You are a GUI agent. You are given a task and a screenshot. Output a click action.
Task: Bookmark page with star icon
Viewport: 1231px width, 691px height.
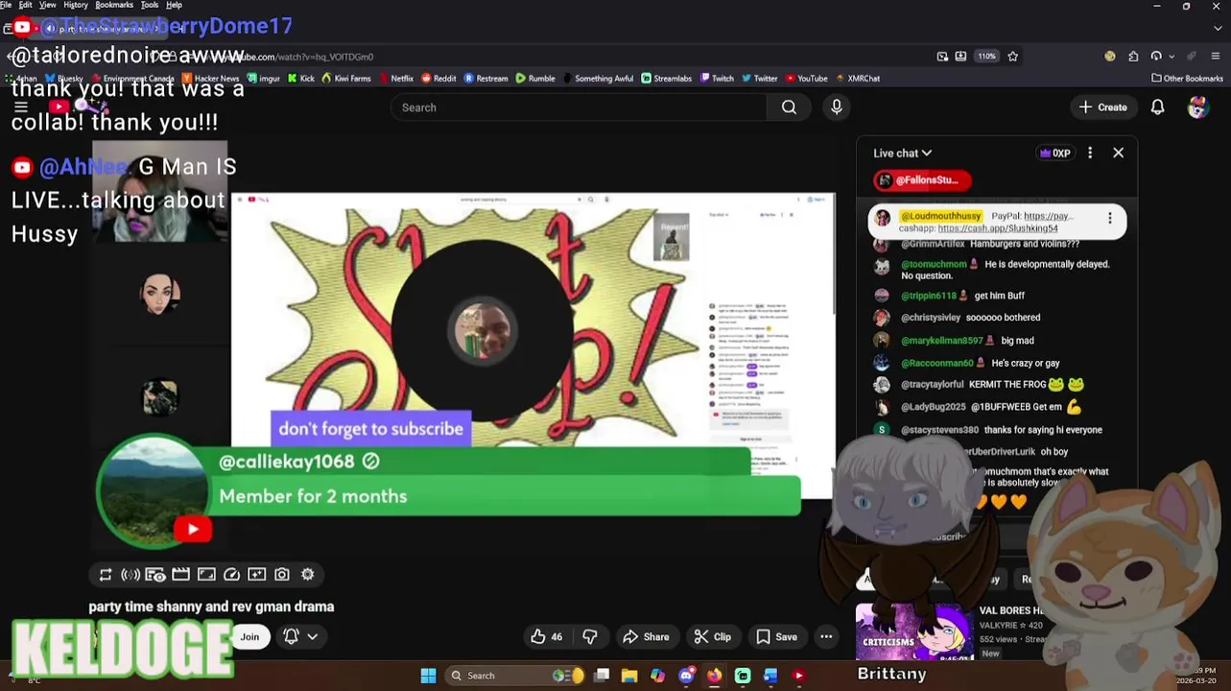(1012, 57)
